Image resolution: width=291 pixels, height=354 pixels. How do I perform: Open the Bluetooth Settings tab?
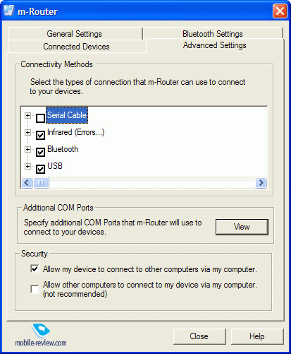213,34
